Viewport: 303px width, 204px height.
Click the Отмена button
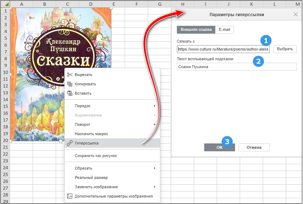tap(254, 147)
